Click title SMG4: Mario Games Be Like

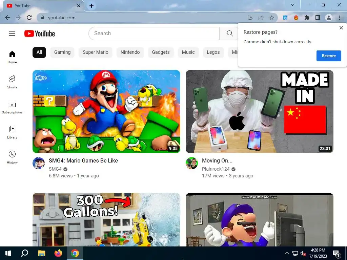83,161
